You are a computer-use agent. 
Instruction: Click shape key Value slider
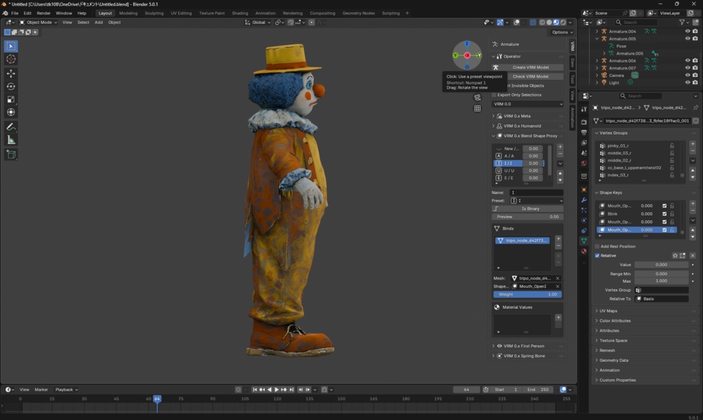tap(661, 265)
